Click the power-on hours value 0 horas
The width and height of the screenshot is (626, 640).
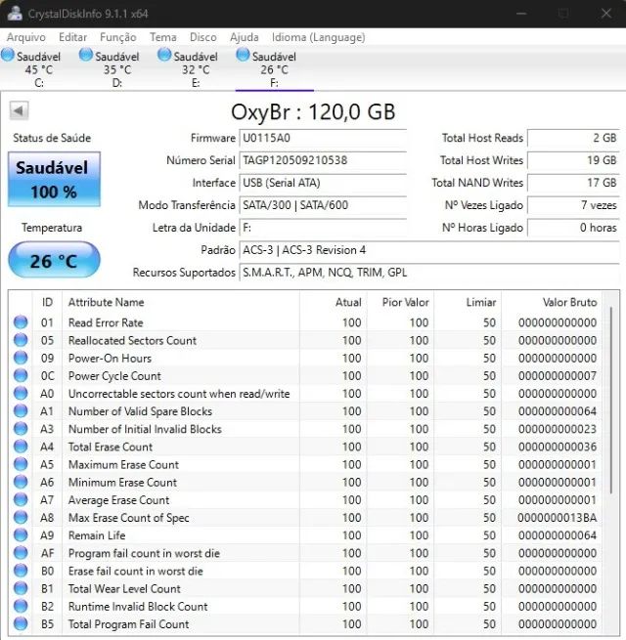574,228
